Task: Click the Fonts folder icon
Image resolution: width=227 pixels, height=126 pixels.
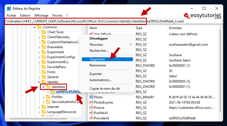Action: coord(44,72)
